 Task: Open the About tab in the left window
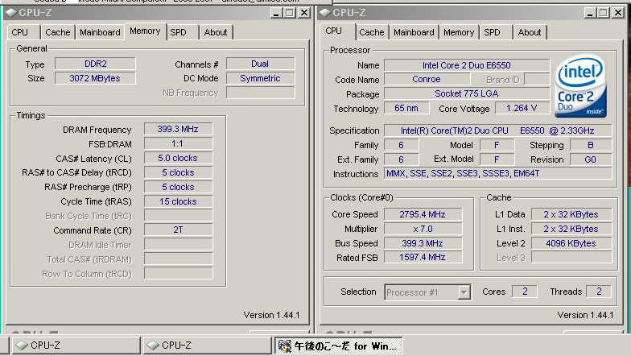(215, 32)
